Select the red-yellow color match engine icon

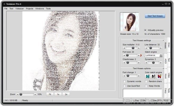tap(159, 76)
